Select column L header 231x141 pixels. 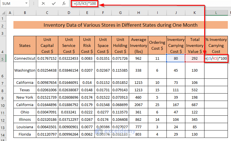point(216,13)
